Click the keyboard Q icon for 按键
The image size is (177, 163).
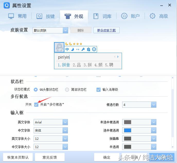39,16
